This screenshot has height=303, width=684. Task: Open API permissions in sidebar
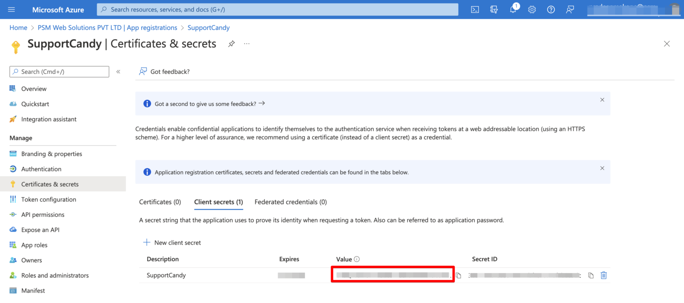43,214
